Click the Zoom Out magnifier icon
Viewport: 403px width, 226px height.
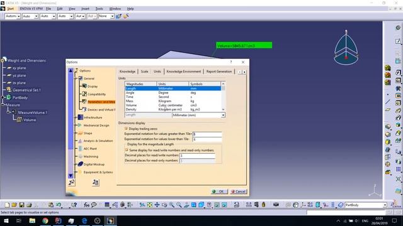[x=179, y=205]
